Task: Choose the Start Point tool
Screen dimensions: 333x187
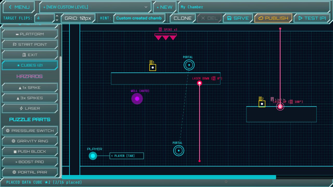Action: [x=30, y=44]
